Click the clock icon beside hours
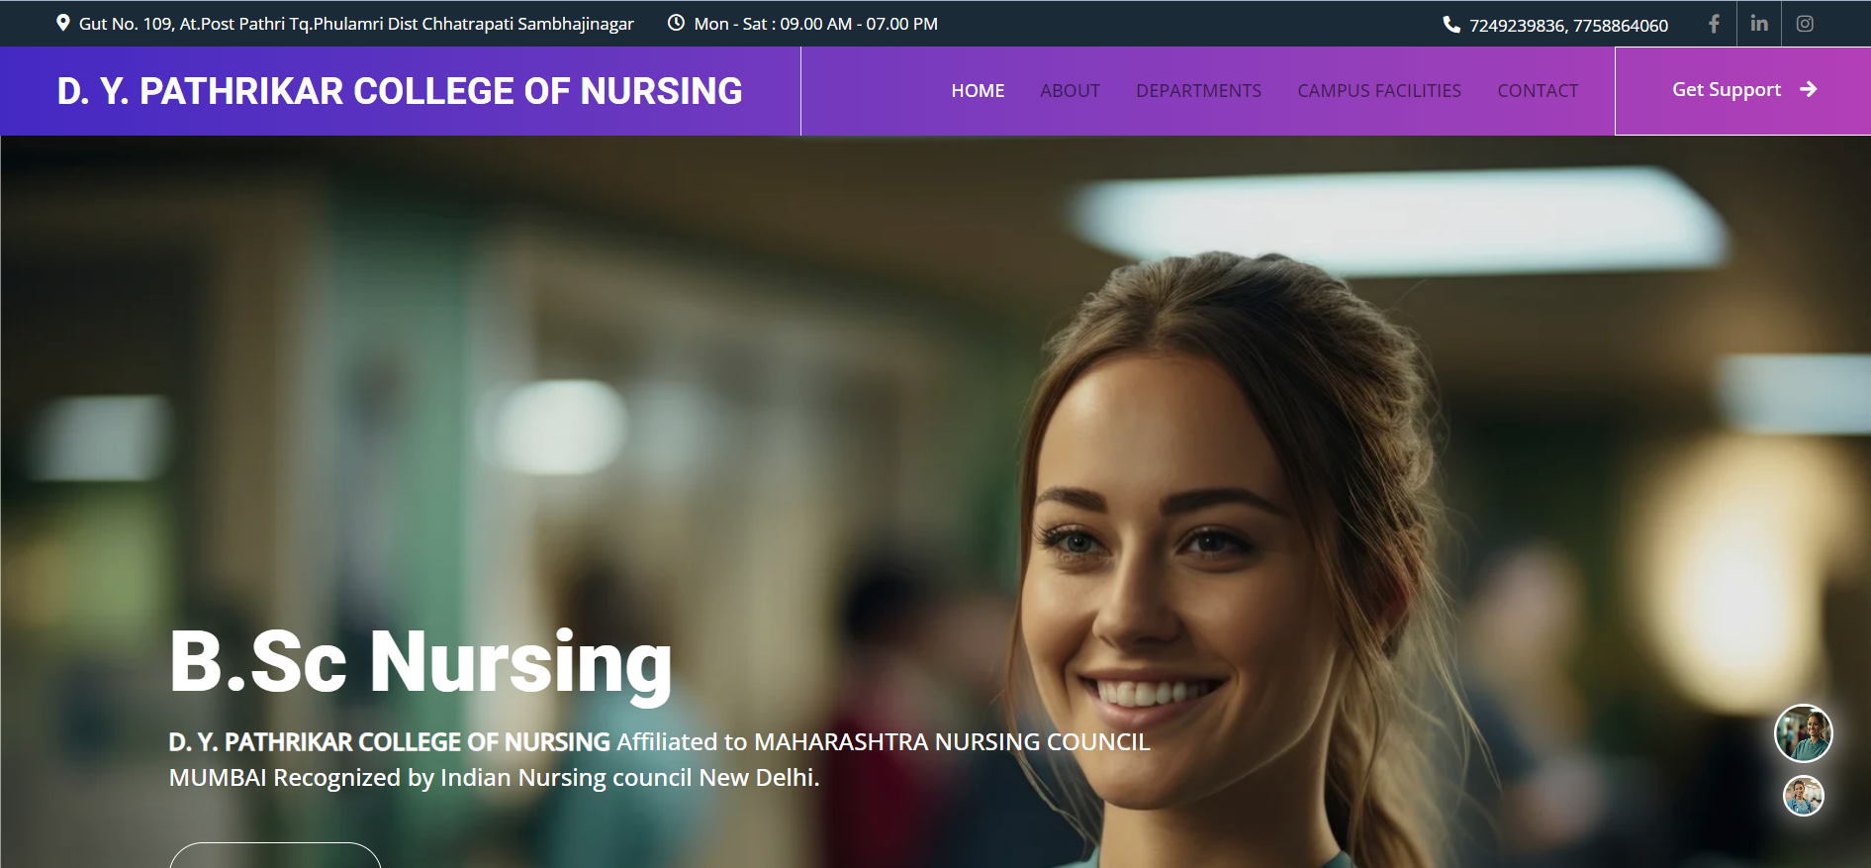The width and height of the screenshot is (1871, 868). pos(676,23)
